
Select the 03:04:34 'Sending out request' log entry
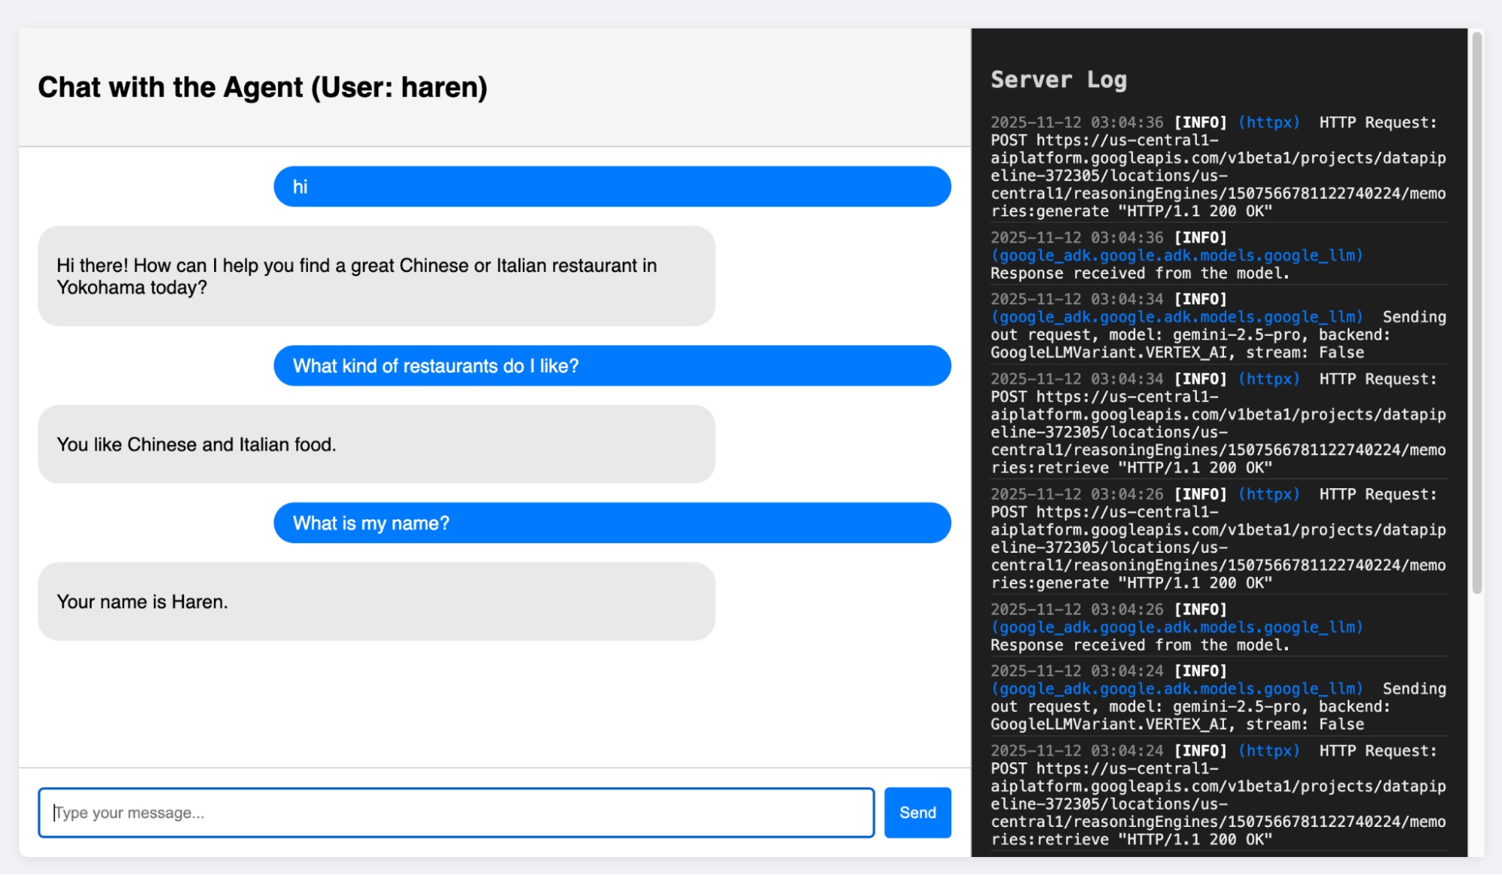point(1219,325)
